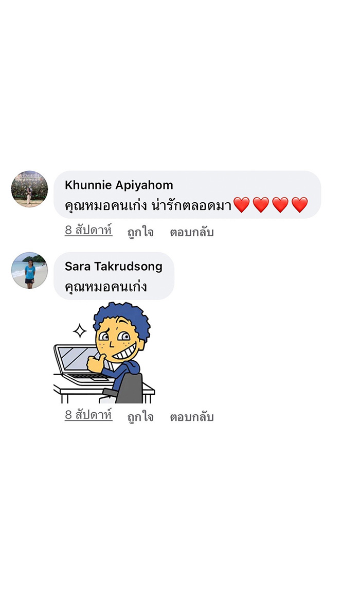
Task: Like Sara's sticker comment with ถูกใจ
Action: [x=140, y=416]
